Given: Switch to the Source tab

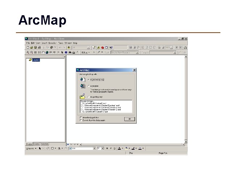Looking at the screenshot, I should coord(36,144).
